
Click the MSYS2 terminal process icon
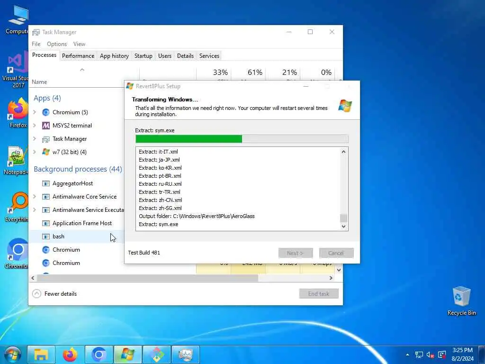(46, 126)
